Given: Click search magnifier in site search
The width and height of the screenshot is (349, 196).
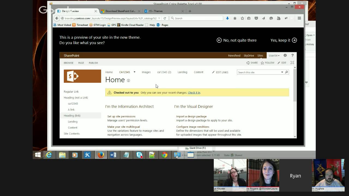Looking at the screenshot, I should click(x=286, y=72).
